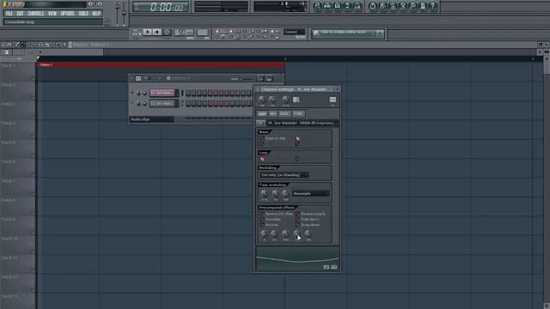Open the CHANNELS menu
550x309 pixels.
tap(36, 14)
